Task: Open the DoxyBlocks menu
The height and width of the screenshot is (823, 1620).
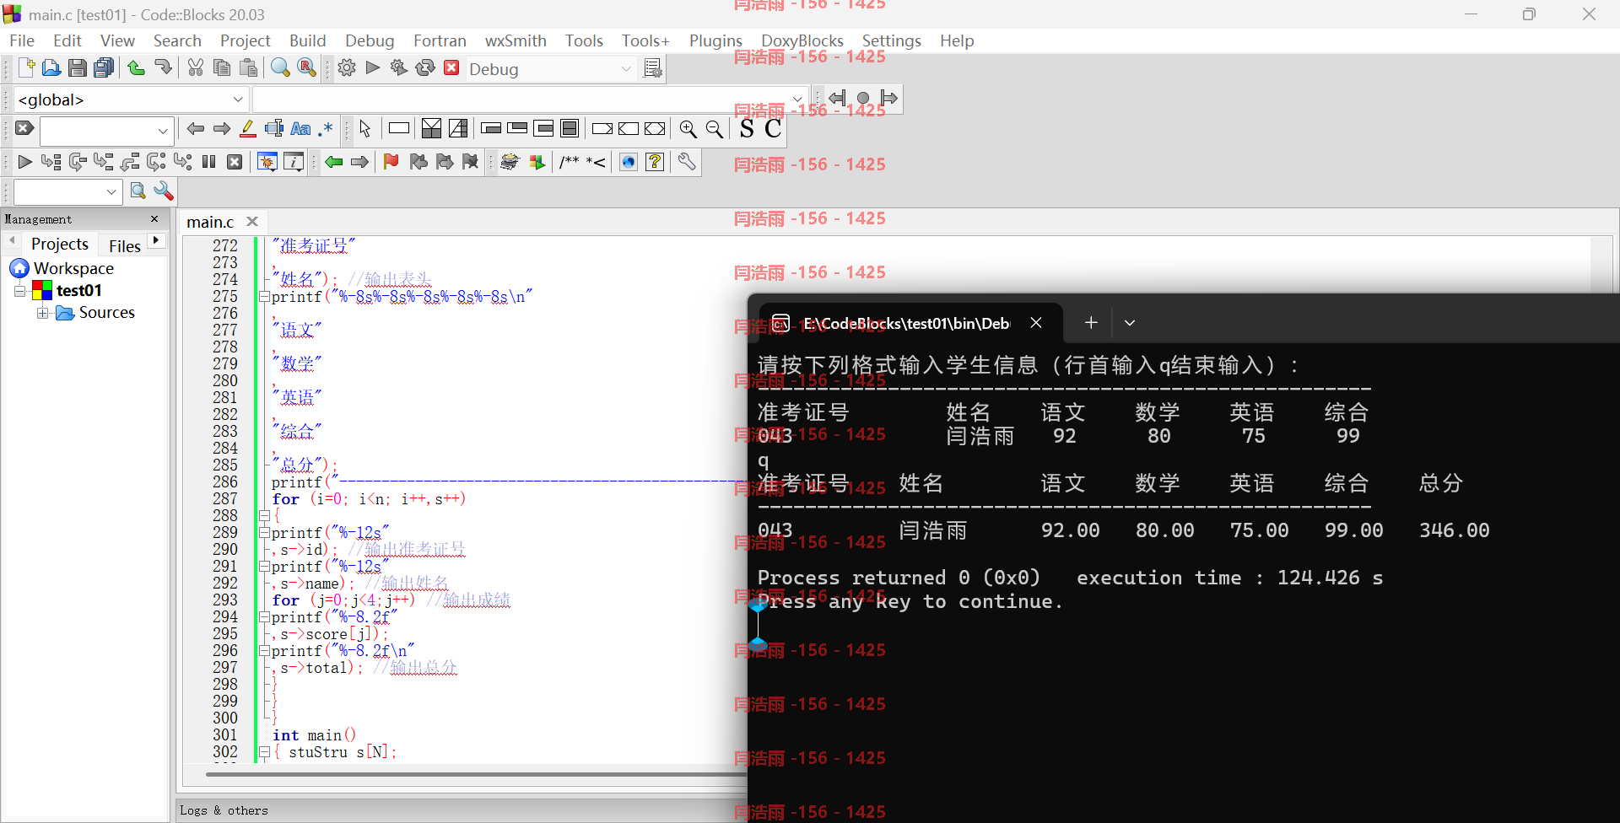Action: 802,40
